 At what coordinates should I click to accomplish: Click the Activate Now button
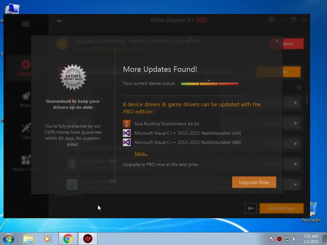282,208
